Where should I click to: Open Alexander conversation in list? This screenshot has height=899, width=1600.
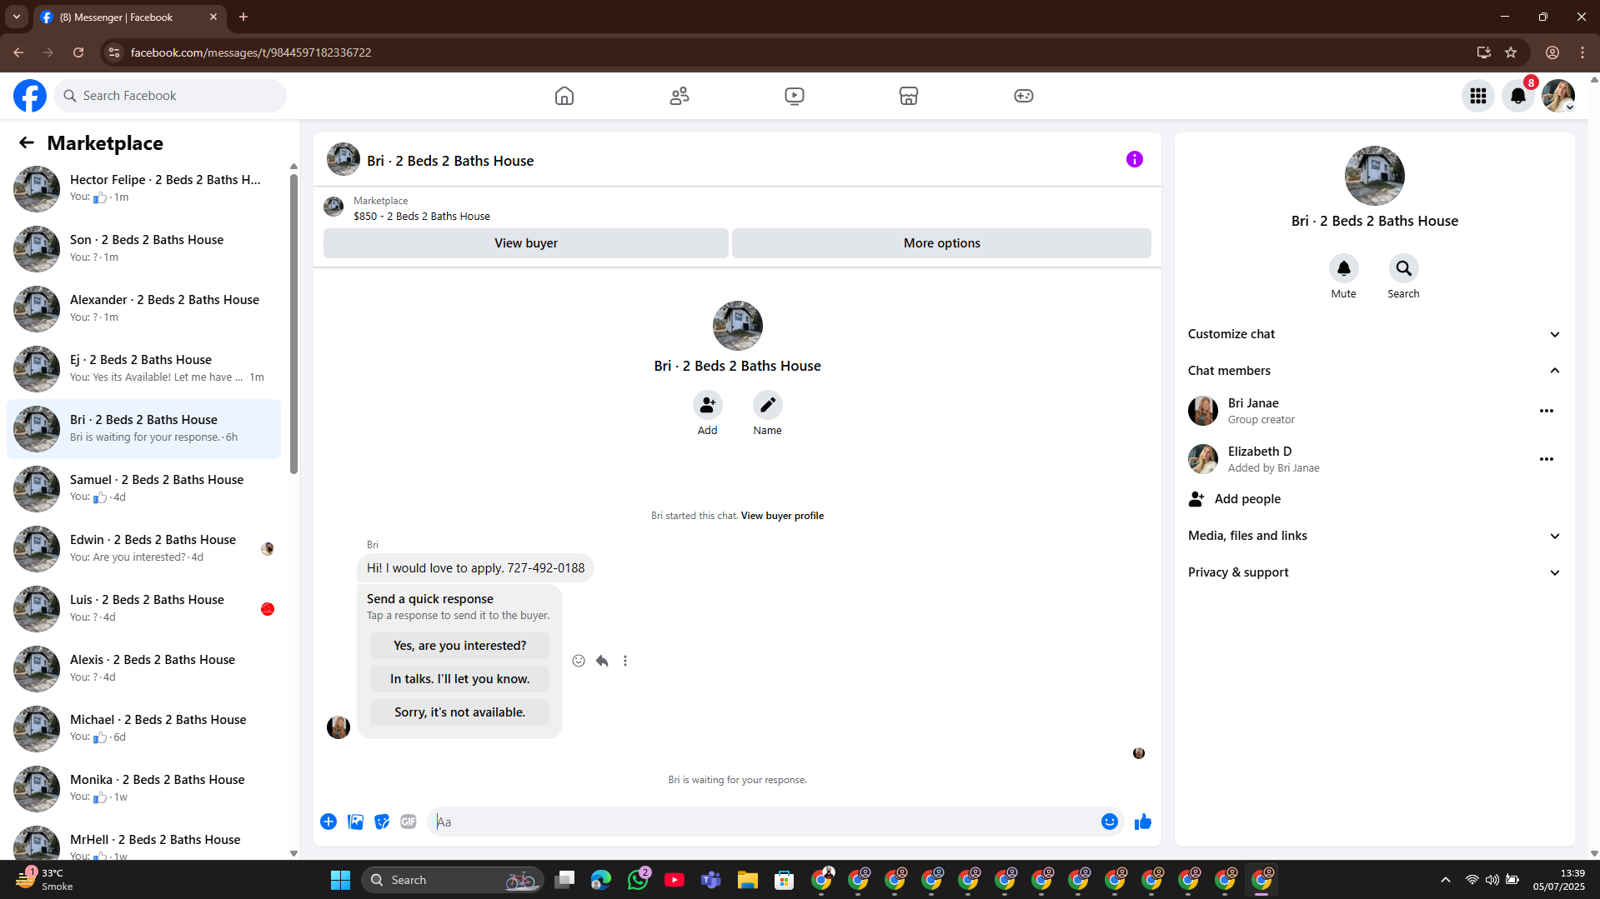144,308
